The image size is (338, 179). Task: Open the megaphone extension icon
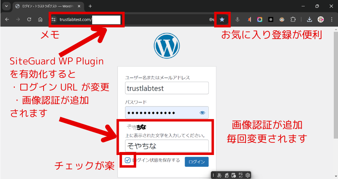point(249,19)
